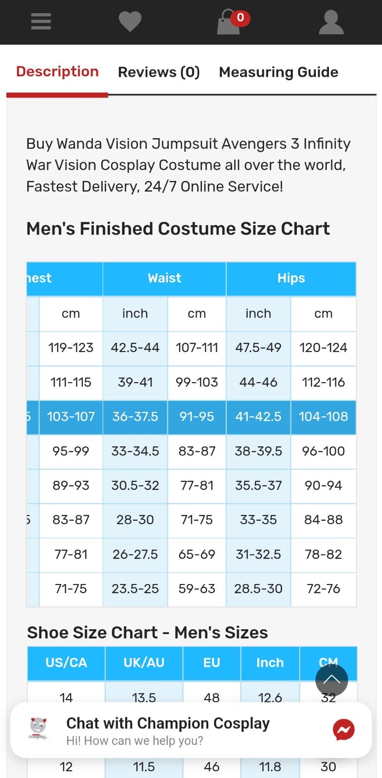
Task: Switch to the Reviews (0) tab
Action: click(x=159, y=72)
